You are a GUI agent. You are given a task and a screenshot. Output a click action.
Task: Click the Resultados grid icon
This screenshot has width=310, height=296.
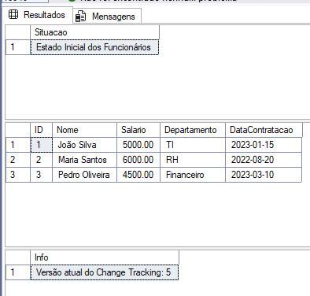pos(13,14)
